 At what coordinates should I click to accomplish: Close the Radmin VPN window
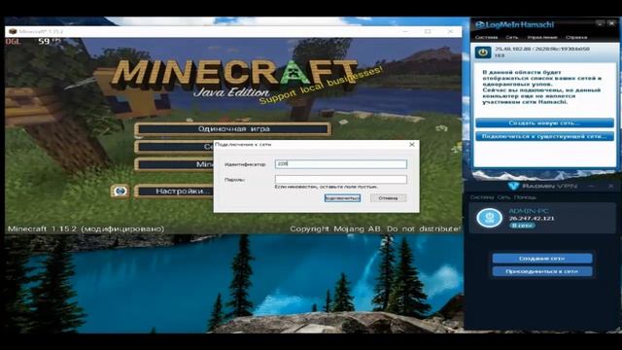[x=610, y=186]
